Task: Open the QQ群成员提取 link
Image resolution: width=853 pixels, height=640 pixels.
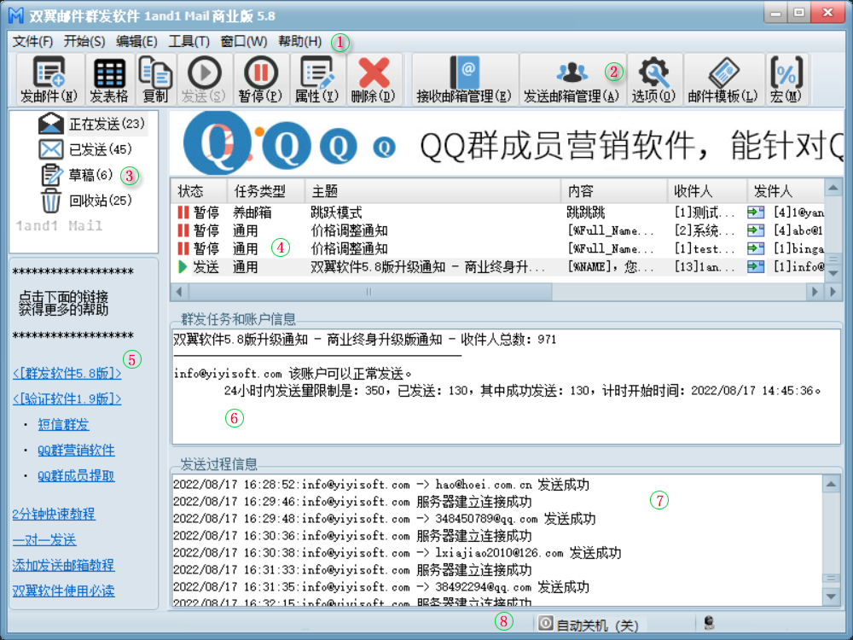Action: coord(76,475)
